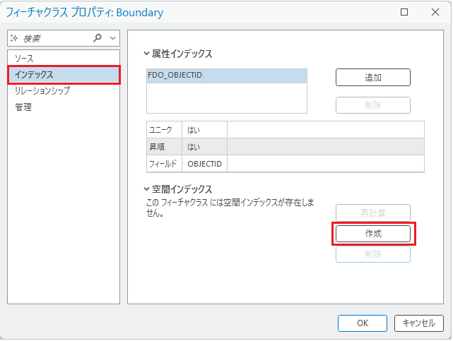Switch to the ソース page
Image resolution: width=453 pixels, height=341 pixels.
[x=25, y=58]
